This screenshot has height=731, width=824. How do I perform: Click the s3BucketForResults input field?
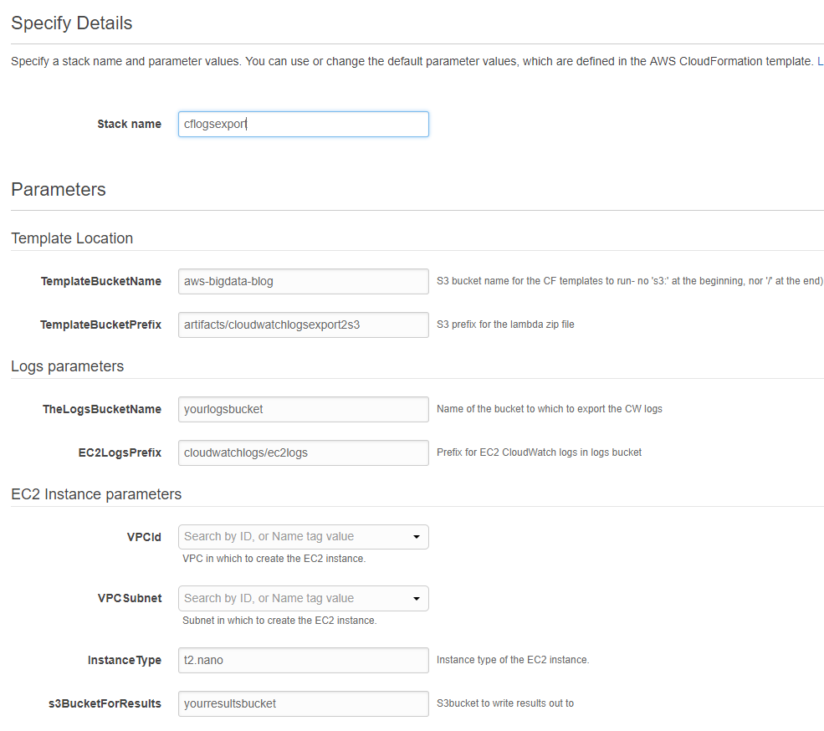click(303, 703)
